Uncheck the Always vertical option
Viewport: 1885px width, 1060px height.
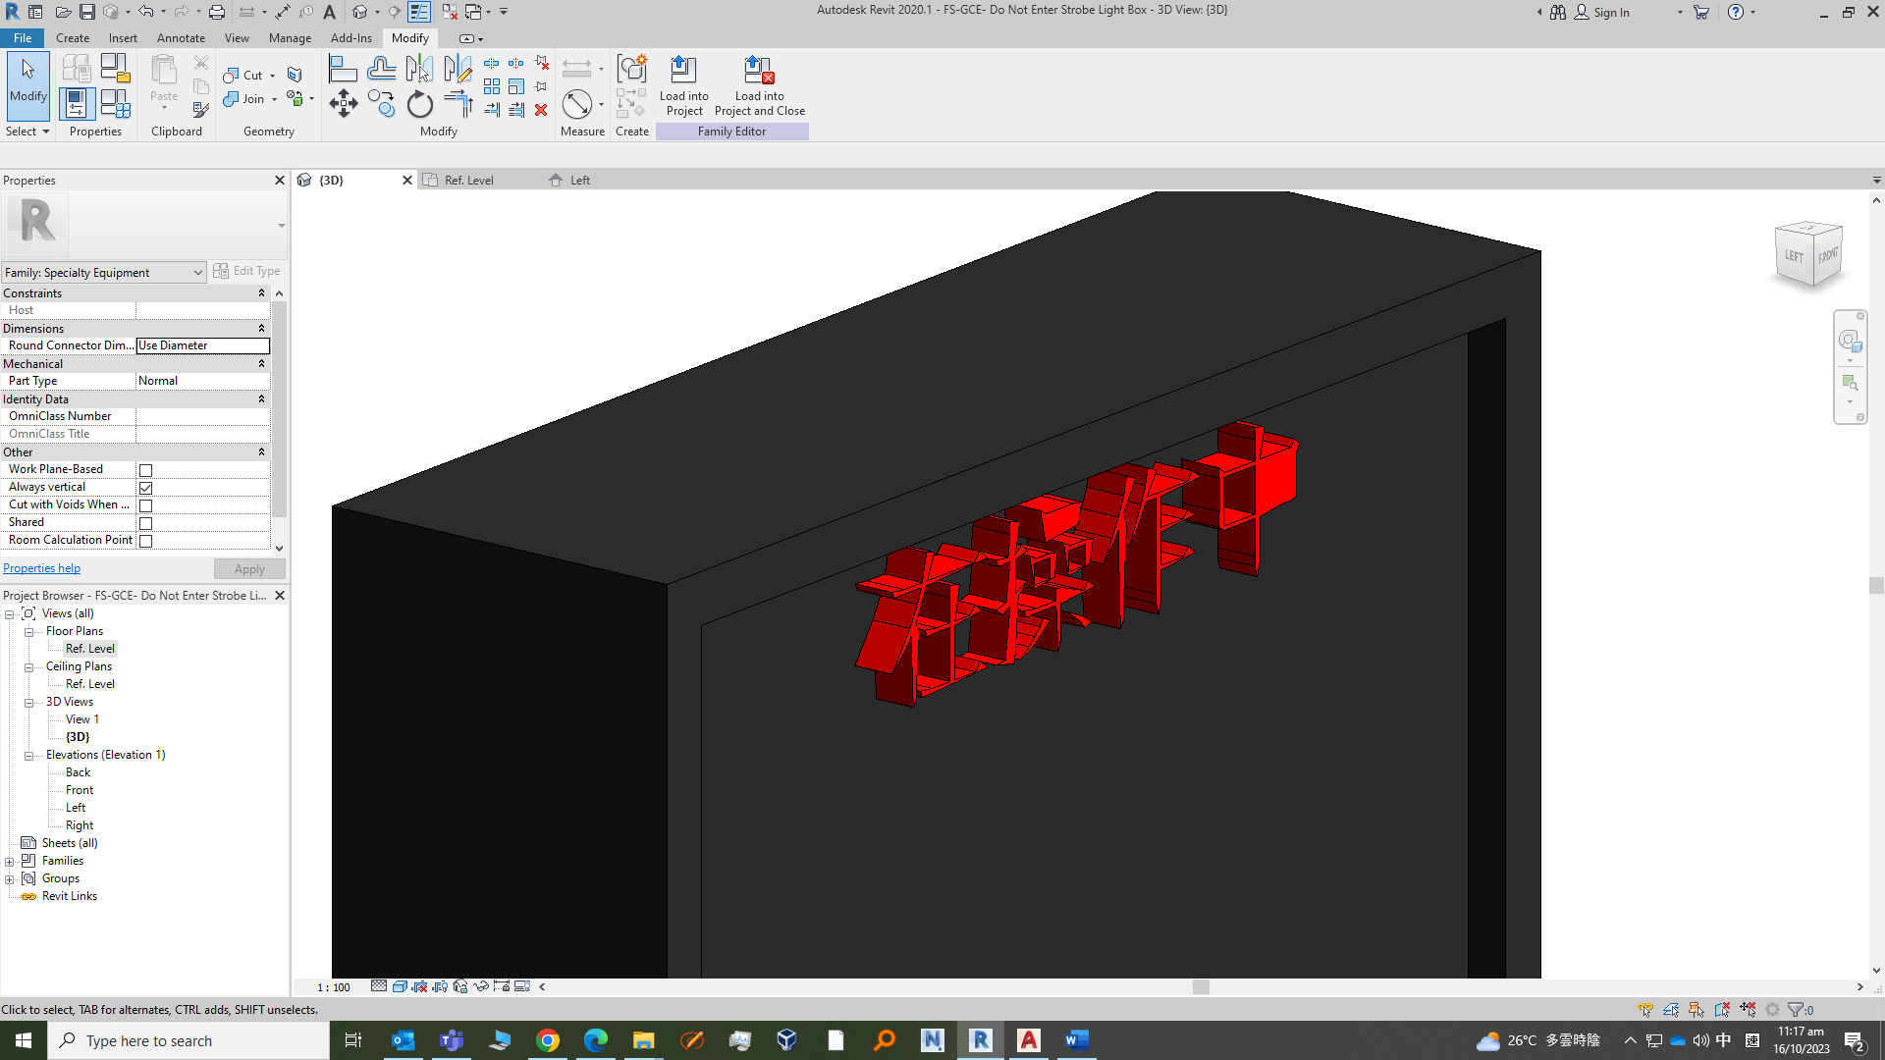[145, 488]
